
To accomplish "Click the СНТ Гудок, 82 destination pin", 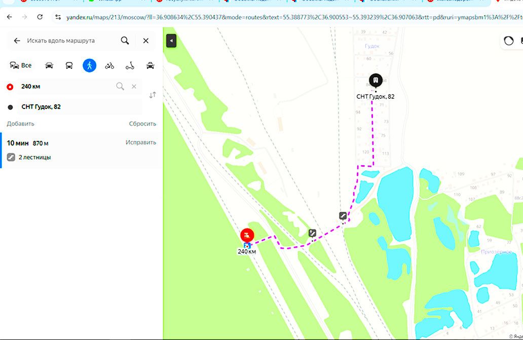I will [x=376, y=81].
